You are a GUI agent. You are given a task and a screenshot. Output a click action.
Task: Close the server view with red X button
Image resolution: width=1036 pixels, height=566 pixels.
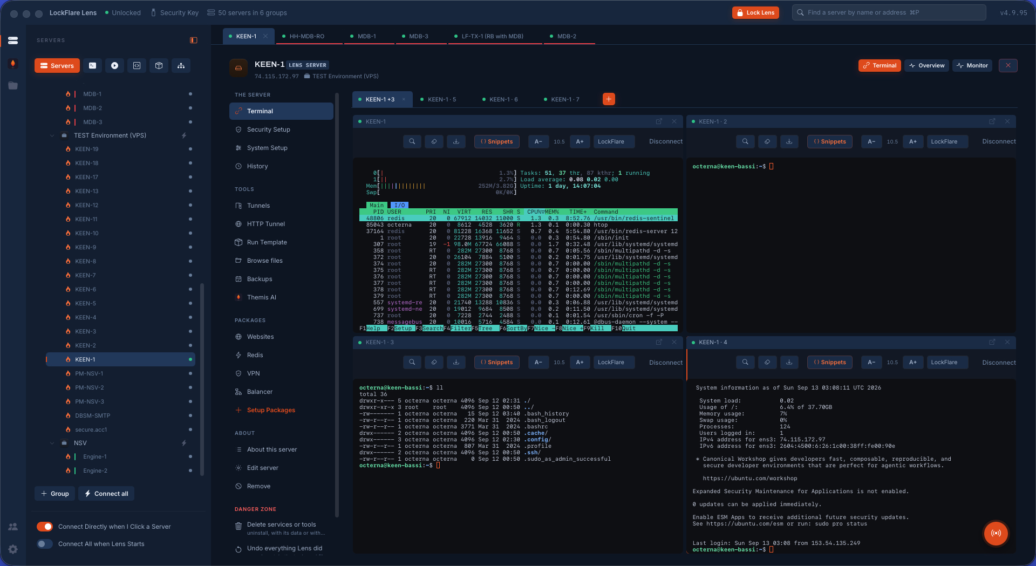point(1008,65)
